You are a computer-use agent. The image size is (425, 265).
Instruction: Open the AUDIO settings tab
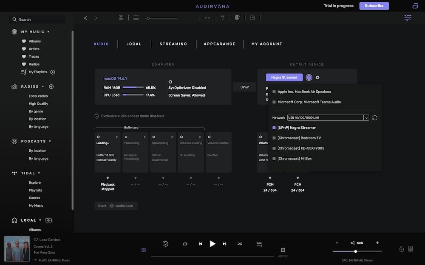pos(101,44)
